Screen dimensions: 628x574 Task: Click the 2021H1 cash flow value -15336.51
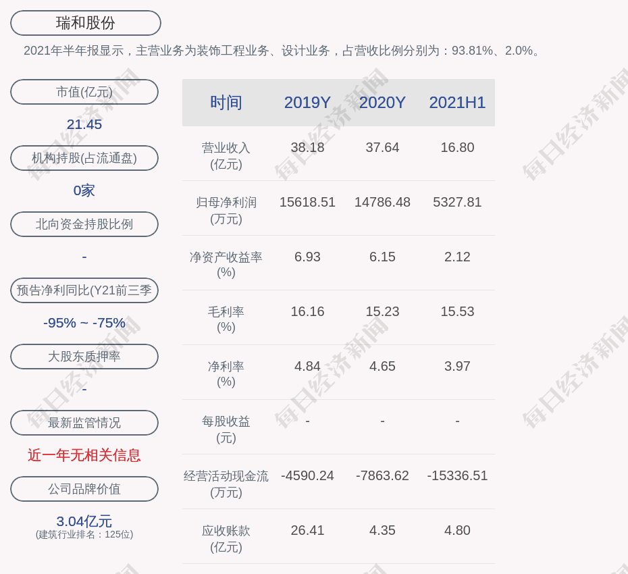pyautogui.click(x=457, y=475)
